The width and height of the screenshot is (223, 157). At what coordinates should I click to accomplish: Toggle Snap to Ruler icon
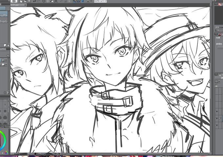point(74,1)
